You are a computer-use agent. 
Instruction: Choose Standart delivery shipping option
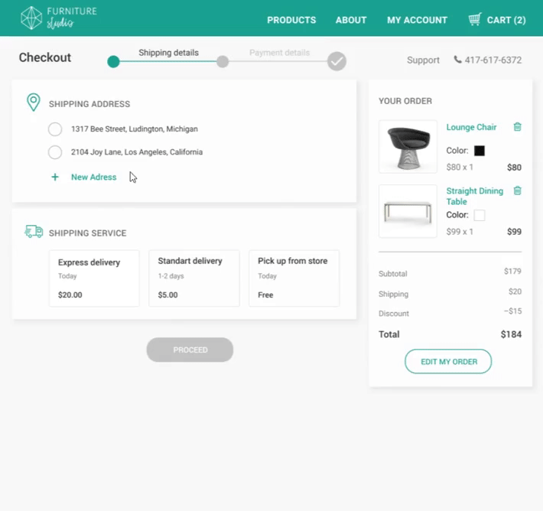pyautogui.click(x=193, y=278)
